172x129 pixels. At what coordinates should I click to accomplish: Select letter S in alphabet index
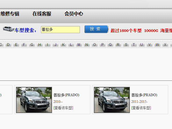point(126,44)
